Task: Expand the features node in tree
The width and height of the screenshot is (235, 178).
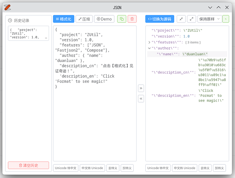Action: tap(149, 42)
